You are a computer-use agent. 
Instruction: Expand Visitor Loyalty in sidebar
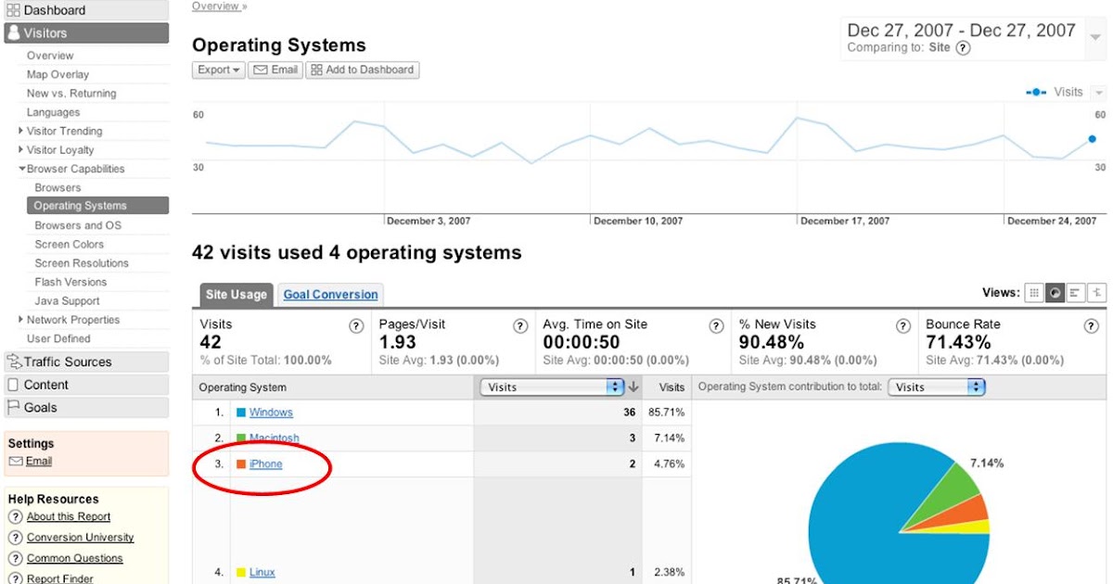[x=20, y=150]
